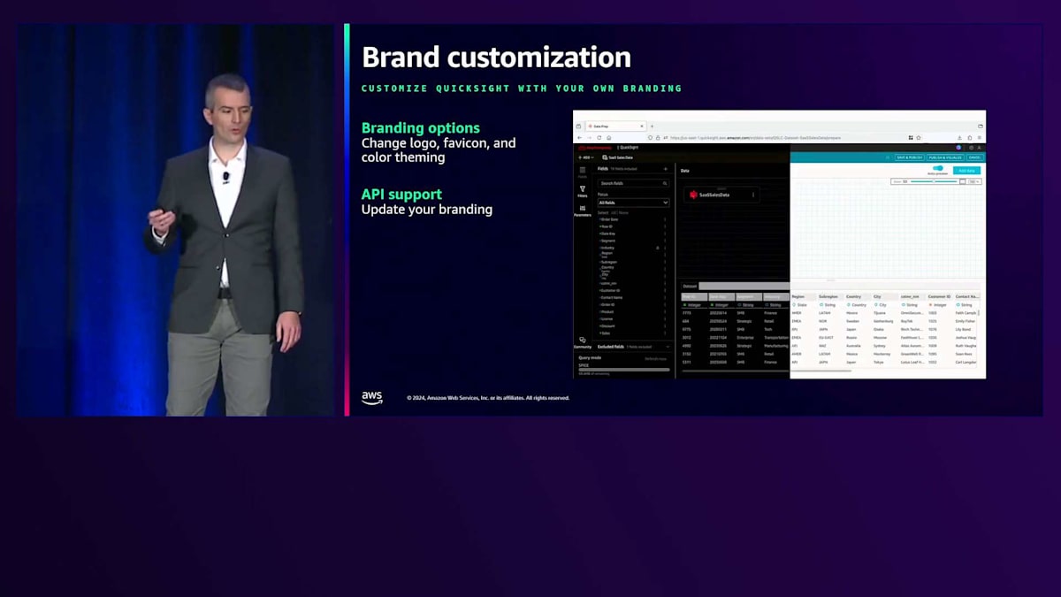The width and height of the screenshot is (1061, 597).
Task: Open City type selector under City column
Action: (881, 305)
